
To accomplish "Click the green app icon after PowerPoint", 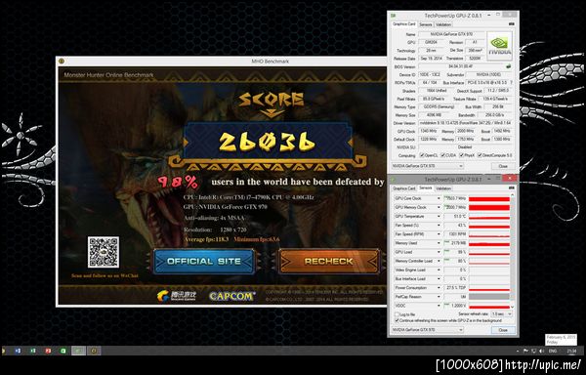I will coord(63,351).
